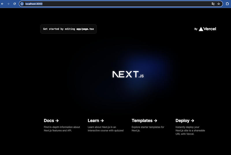Click 'Instantly deploy your' description text
231x155 pixels.
click(x=187, y=127)
